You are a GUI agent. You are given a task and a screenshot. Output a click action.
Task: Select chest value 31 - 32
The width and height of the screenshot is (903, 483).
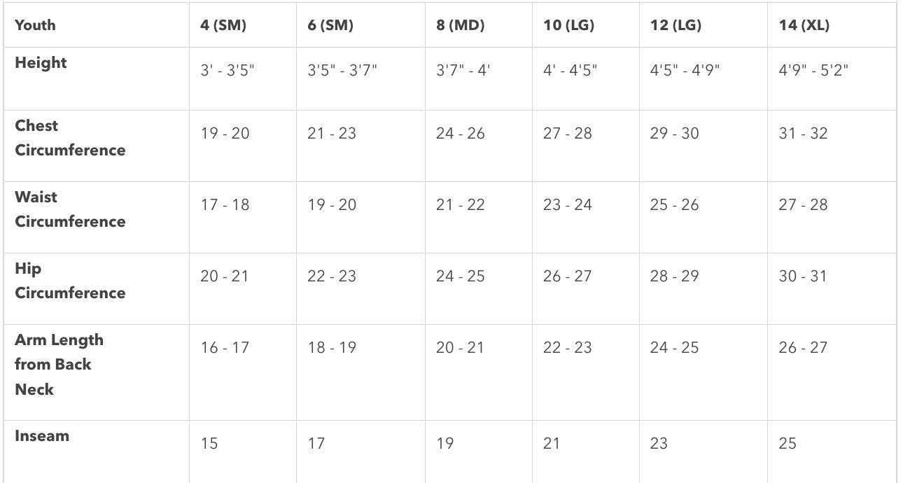(x=803, y=134)
